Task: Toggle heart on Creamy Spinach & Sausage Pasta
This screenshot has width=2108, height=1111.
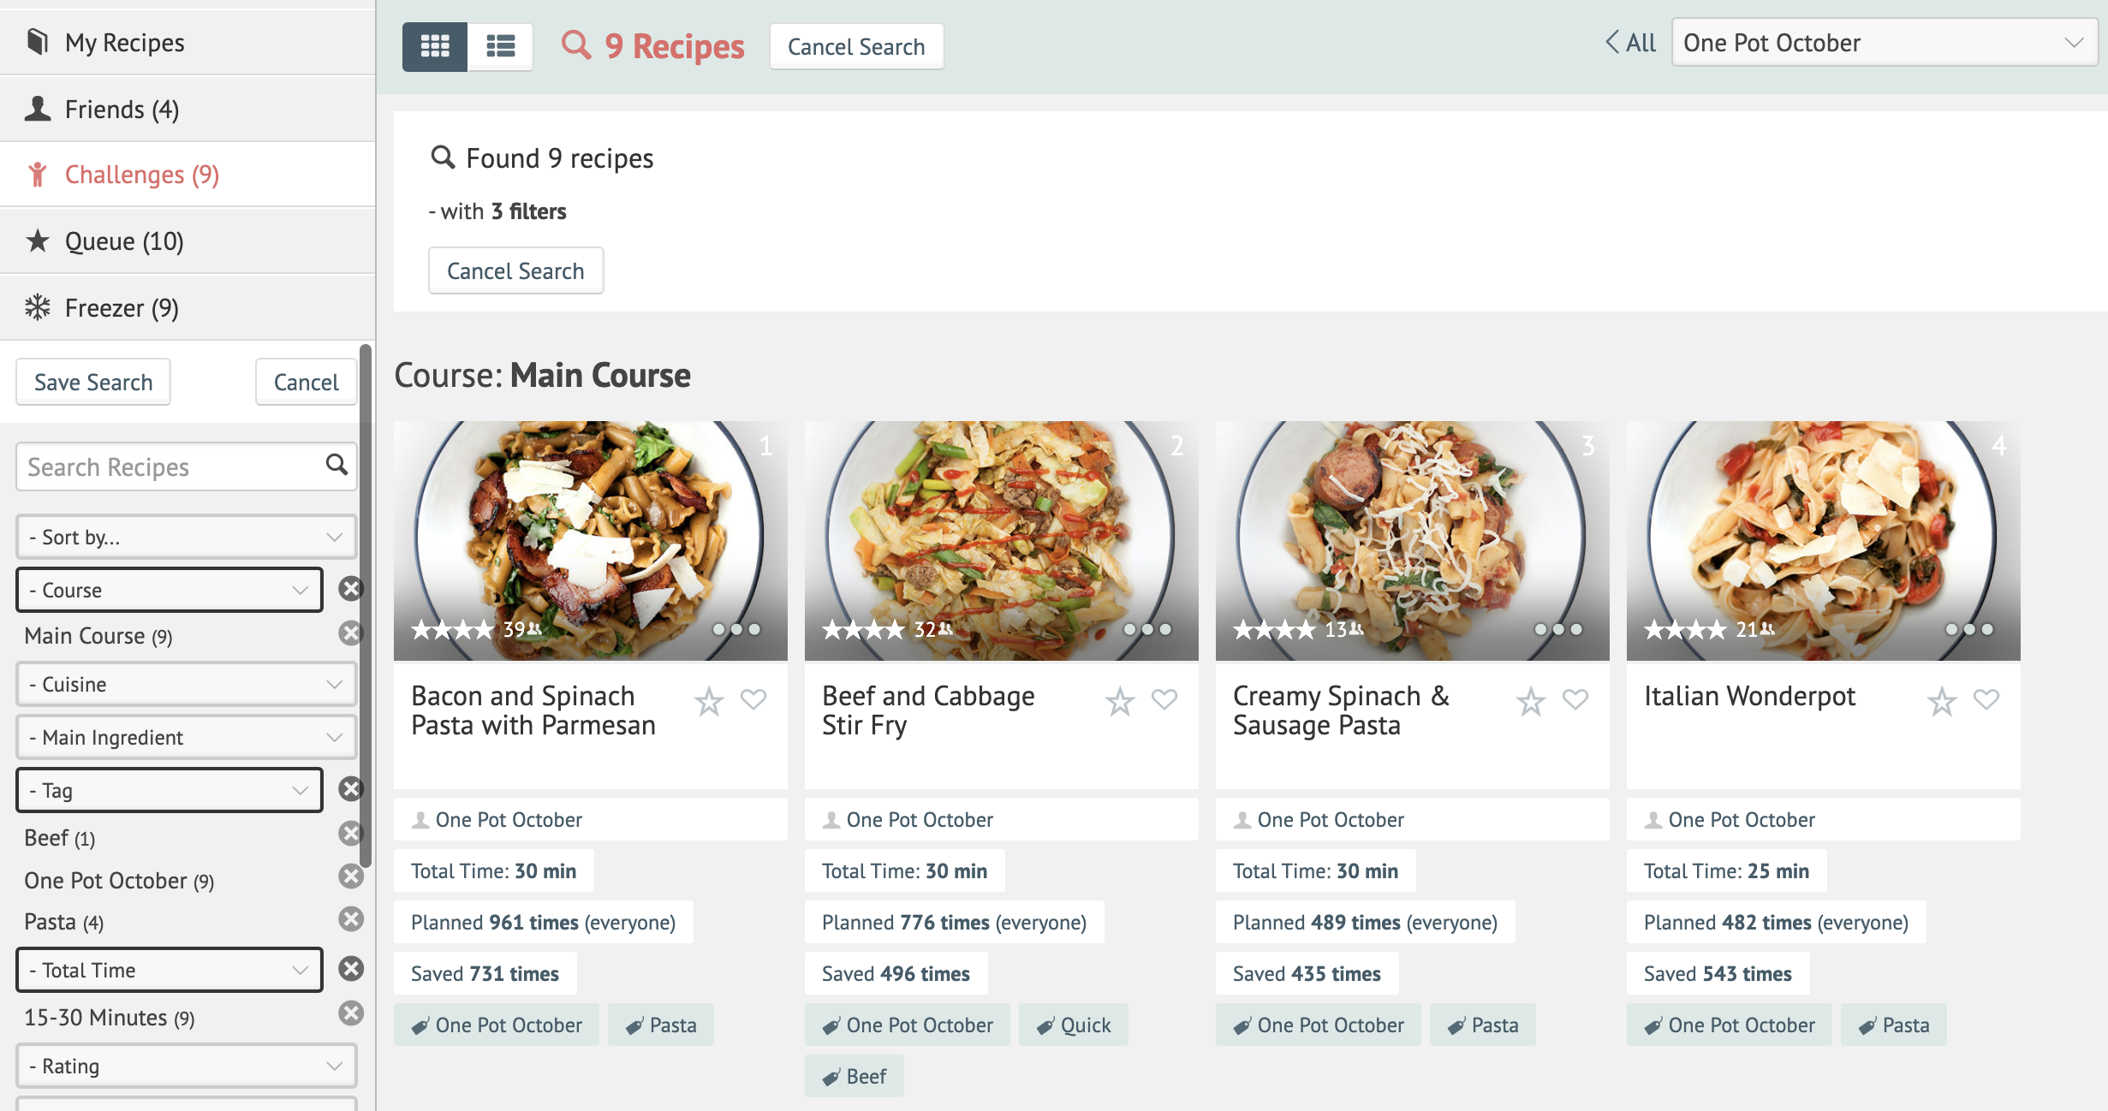Action: pyautogui.click(x=1575, y=700)
